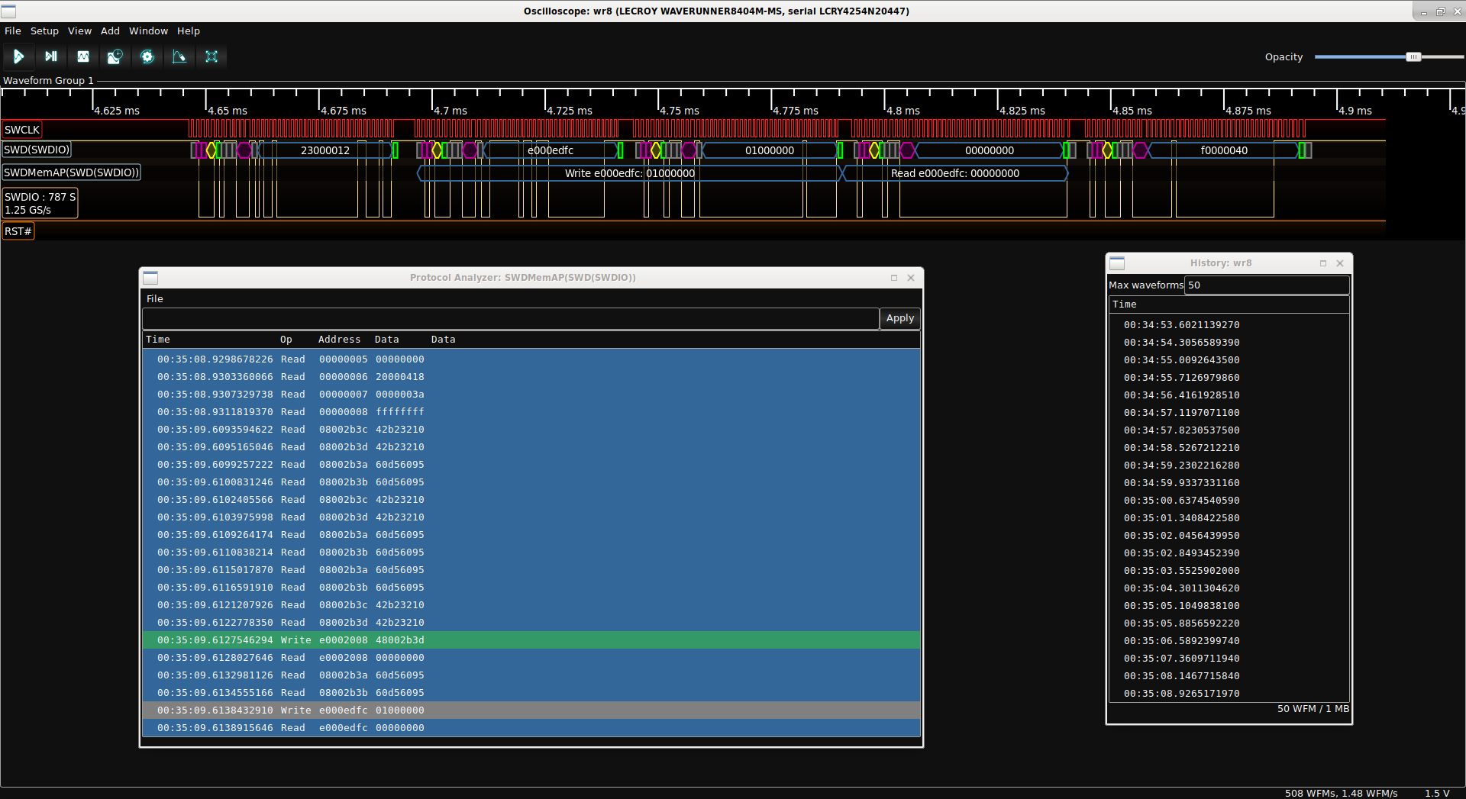Image resolution: width=1466 pixels, height=799 pixels.
Task: Click the 'Write e000edfc: 01000000' decode overlay
Action: click(x=630, y=173)
